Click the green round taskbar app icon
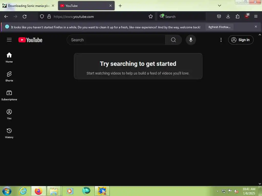The height and width of the screenshot is (196, 262). coord(86,191)
